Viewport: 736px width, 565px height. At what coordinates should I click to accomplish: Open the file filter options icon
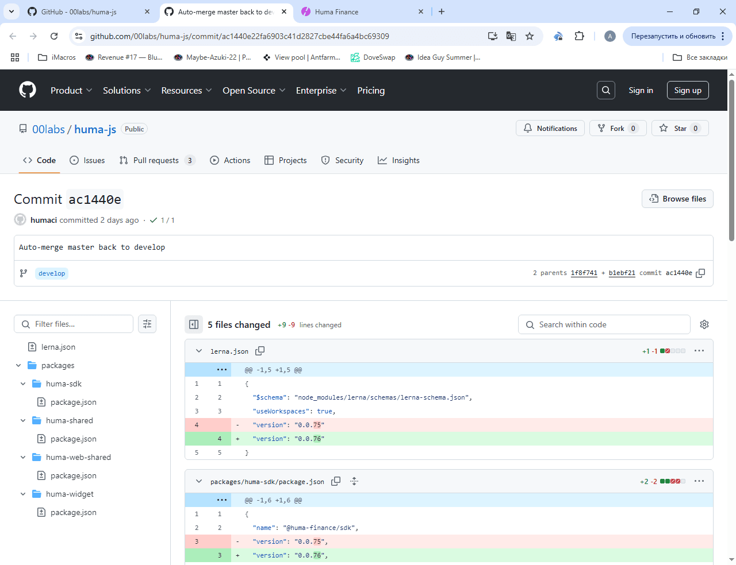tap(147, 324)
